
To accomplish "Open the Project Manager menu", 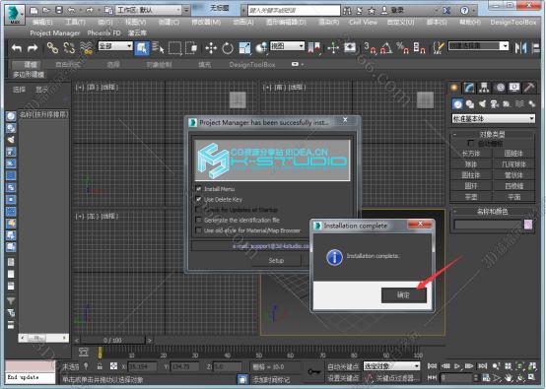I will [54, 33].
